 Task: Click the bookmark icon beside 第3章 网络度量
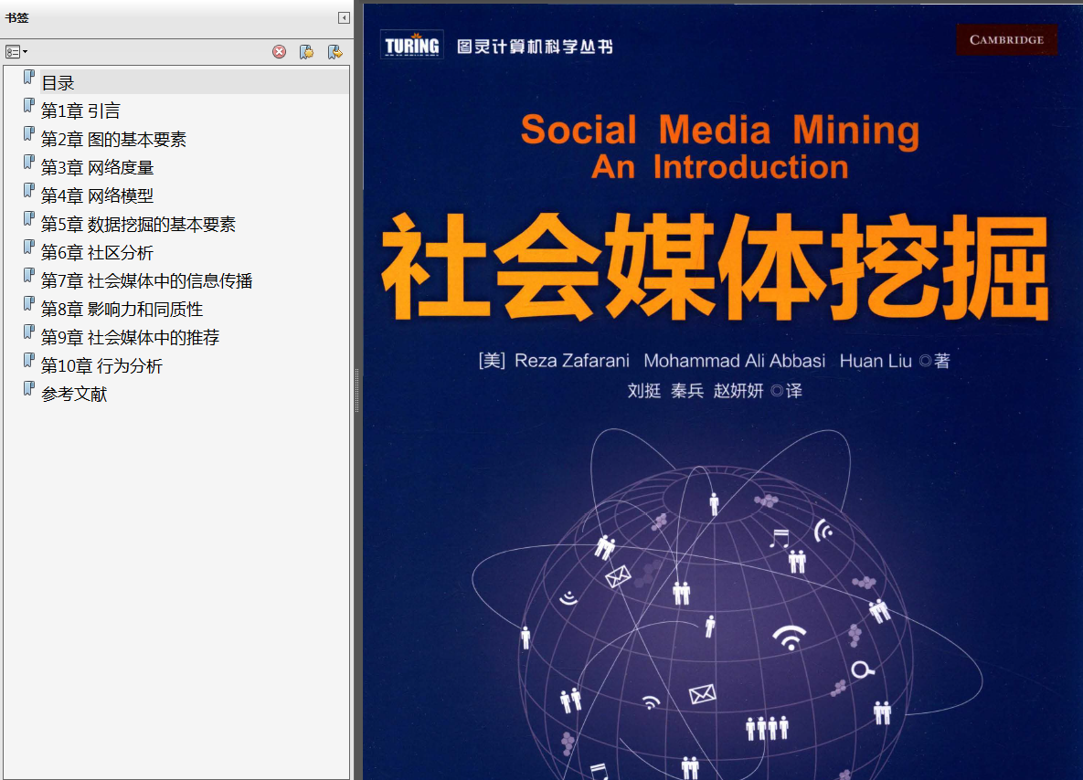pos(28,163)
